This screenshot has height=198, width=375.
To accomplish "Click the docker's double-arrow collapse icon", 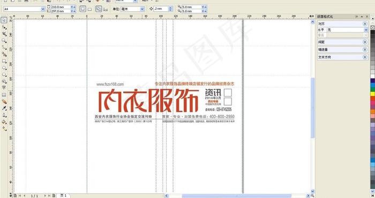I will pyautogui.click(x=356, y=17).
